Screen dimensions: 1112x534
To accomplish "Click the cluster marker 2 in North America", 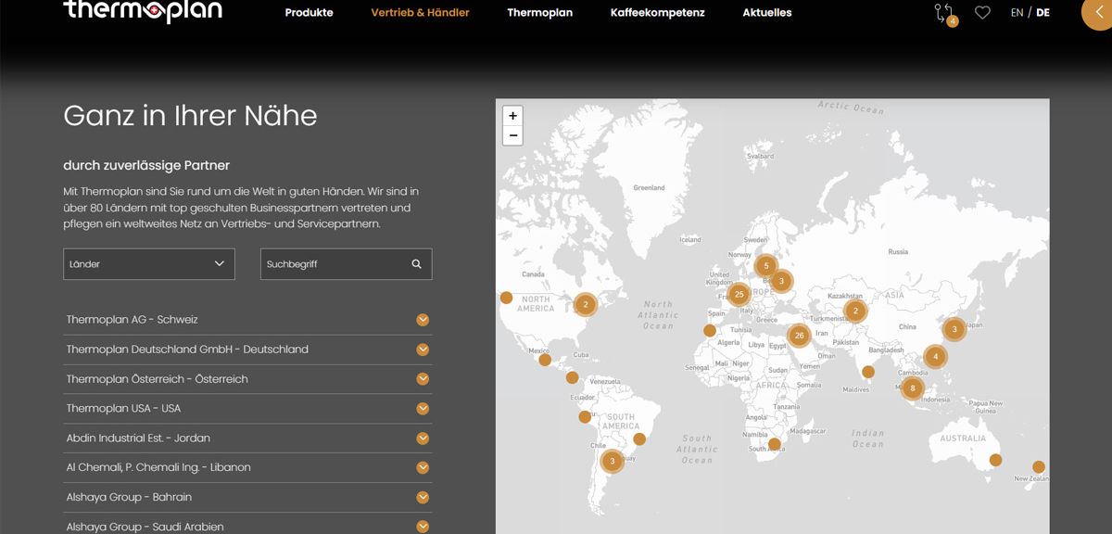I will coord(585,304).
